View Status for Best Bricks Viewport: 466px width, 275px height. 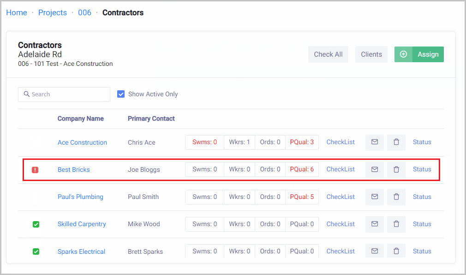coord(422,170)
